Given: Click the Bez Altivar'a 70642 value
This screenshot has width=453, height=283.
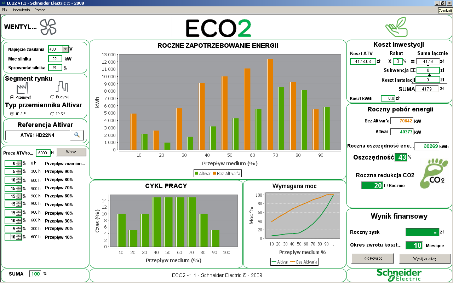Looking at the screenshot, I should point(402,121).
